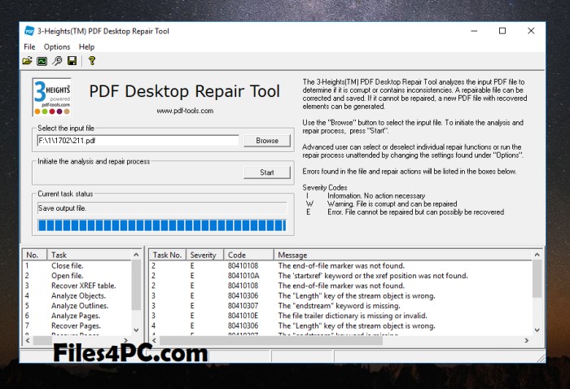Click the open file folder toolbar icon
Viewport: 570px width, 389px height.
tap(27, 61)
